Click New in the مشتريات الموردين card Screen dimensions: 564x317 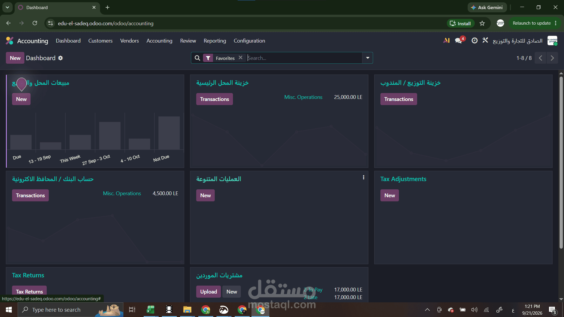231,292
